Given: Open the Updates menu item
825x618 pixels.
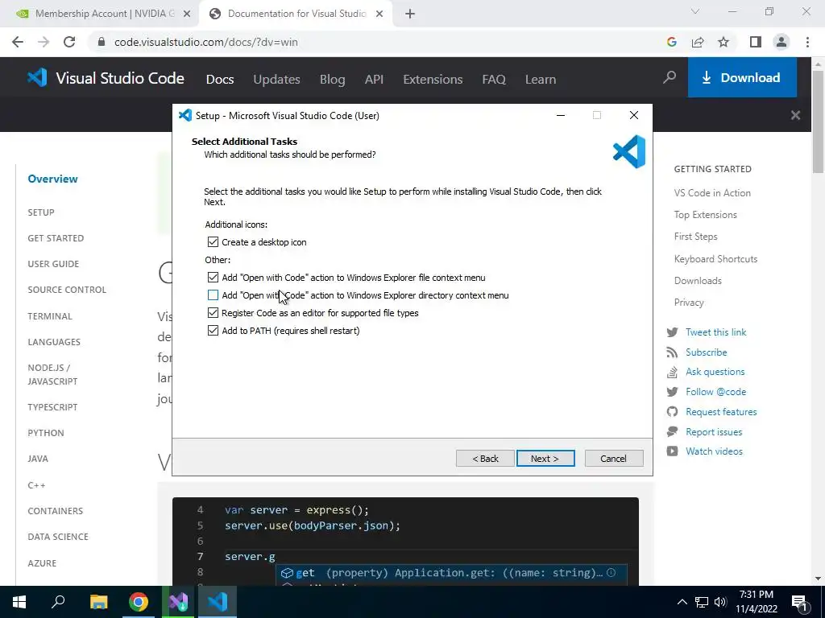Looking at the screenshot, I should tap(277, 80).
